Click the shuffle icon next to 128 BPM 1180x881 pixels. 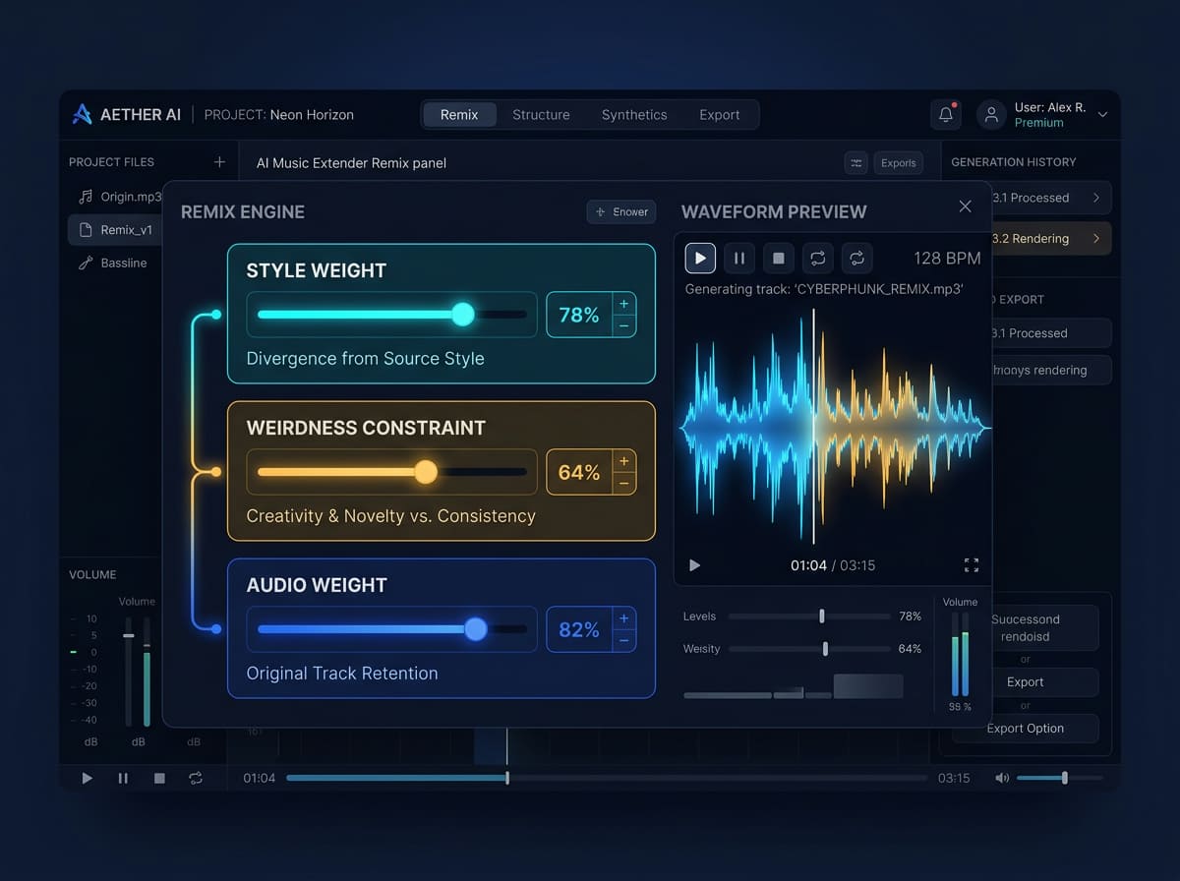pyautogui.click(x=856, y=258)
